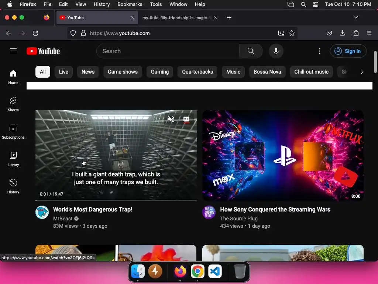Reload the current page
378x284 pixels.
pyautogui.click(x=35, y=33)
